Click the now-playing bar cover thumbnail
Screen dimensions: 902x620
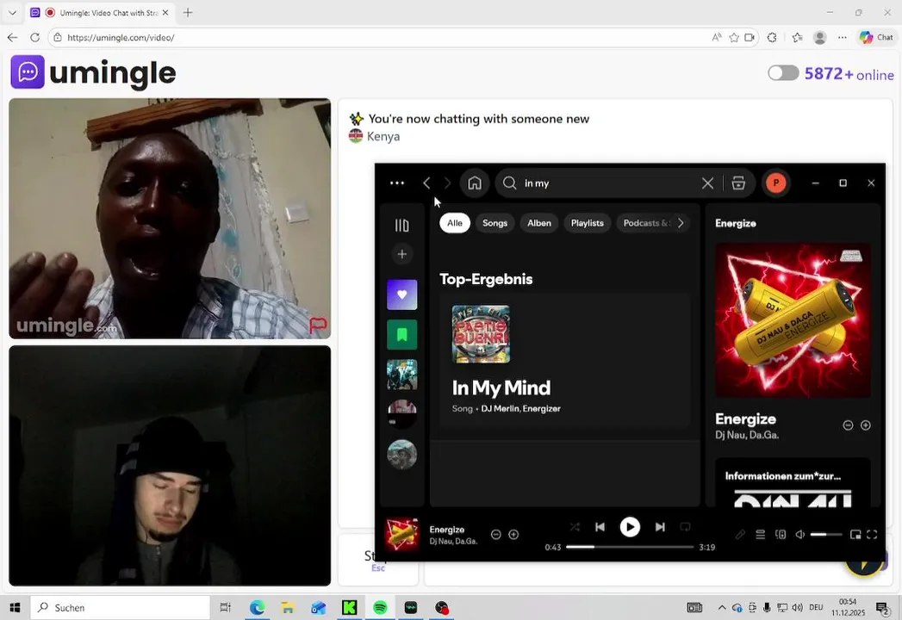(x=401, y=534)
